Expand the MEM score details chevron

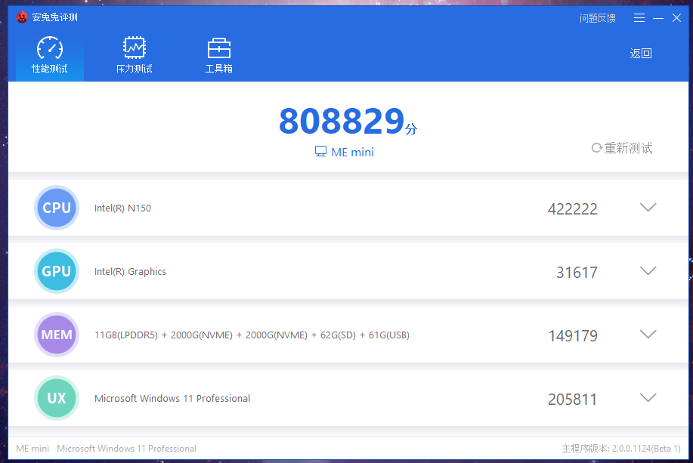tap(648, 335)
